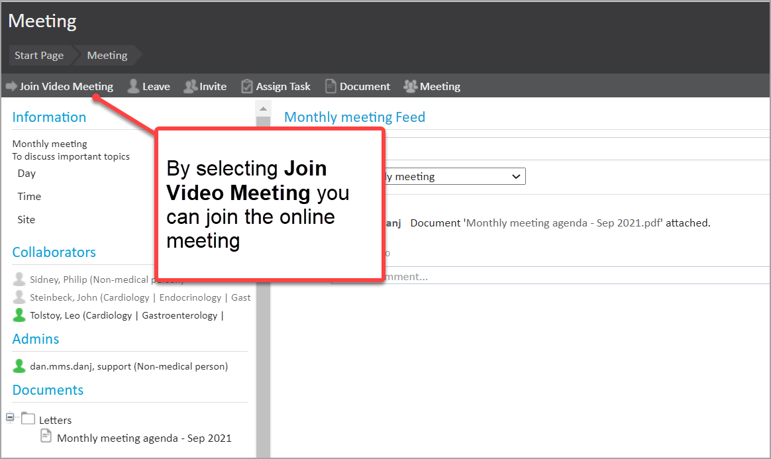Image resolution: width=771 pixels, height=459 pixels.
Task: Click the Meeting group icon in toolbar
Action: pos(411,87)
